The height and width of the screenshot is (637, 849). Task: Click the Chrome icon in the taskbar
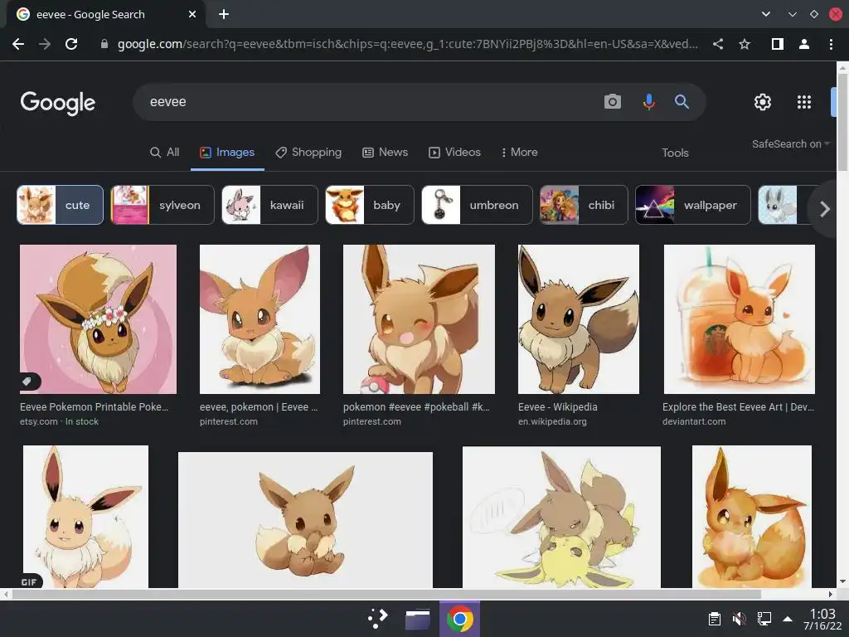(x=459, y=619)
